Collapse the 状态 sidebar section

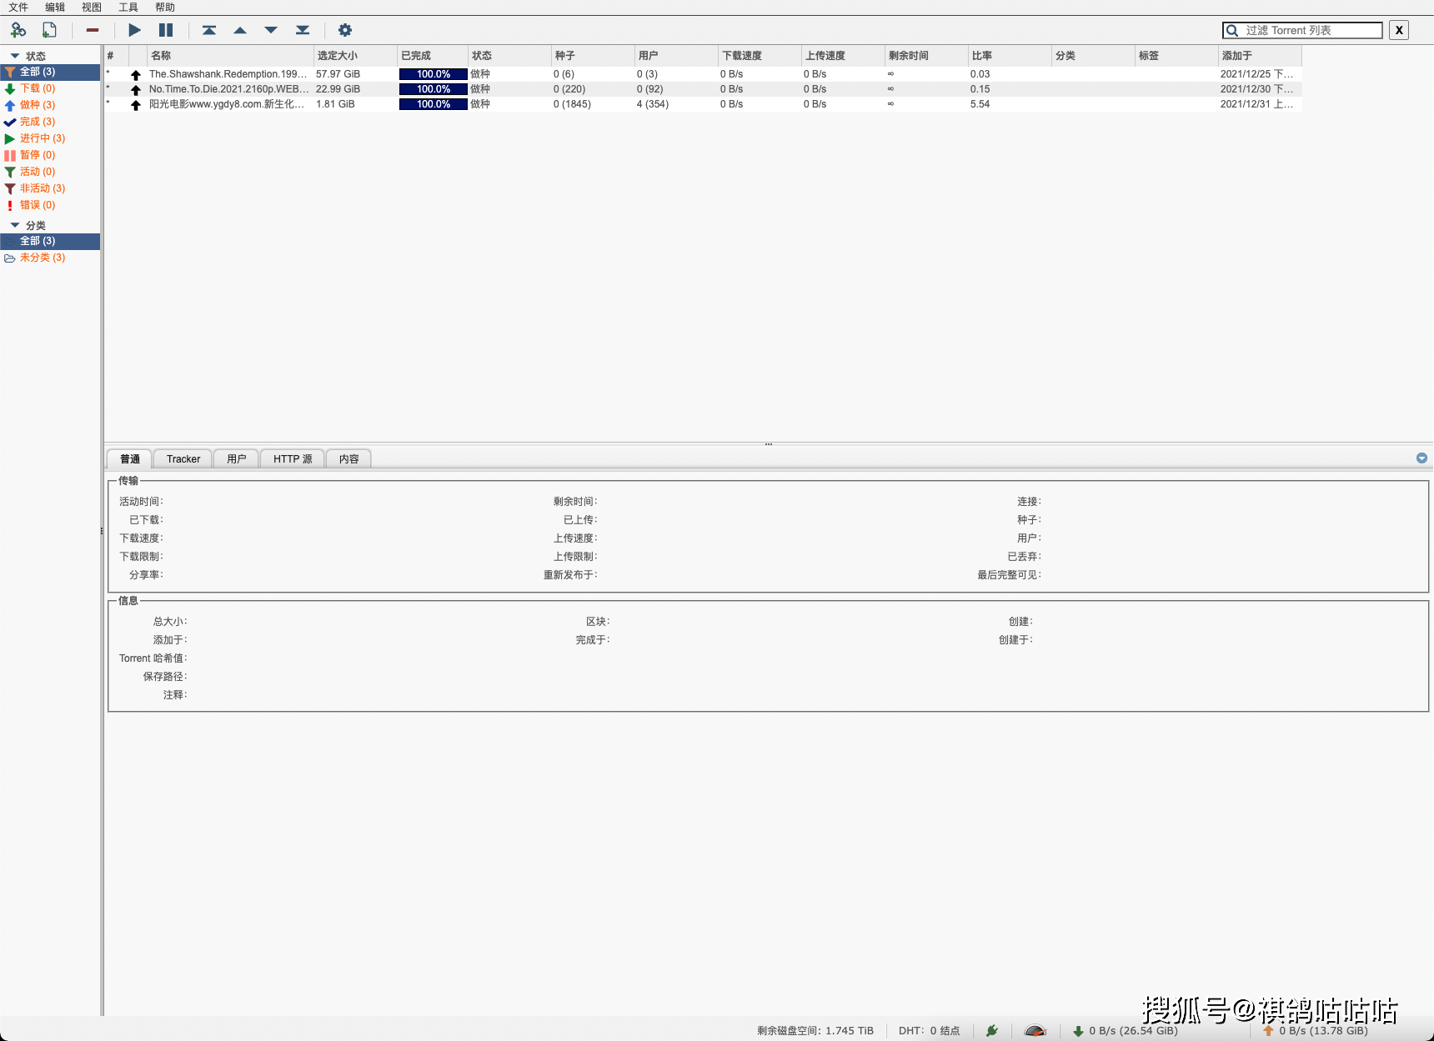click(14, 56)
